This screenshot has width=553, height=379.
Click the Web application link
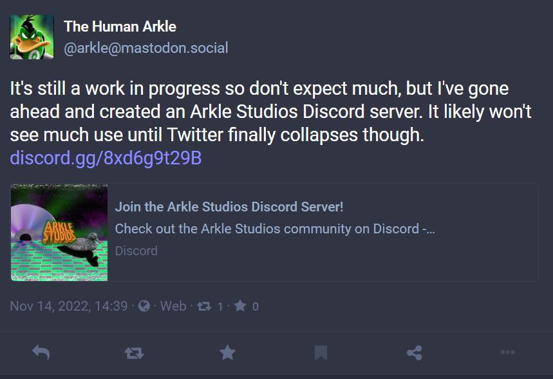coord(173,306)
